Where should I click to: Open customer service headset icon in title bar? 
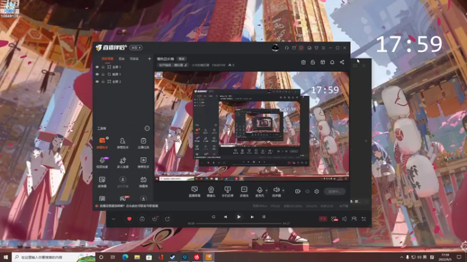click(287, 48)
